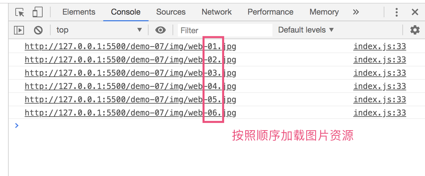The height and width of the screenshot is (176, 425).
Task: Open the Sources tab
Action: (x=171, y=12)
